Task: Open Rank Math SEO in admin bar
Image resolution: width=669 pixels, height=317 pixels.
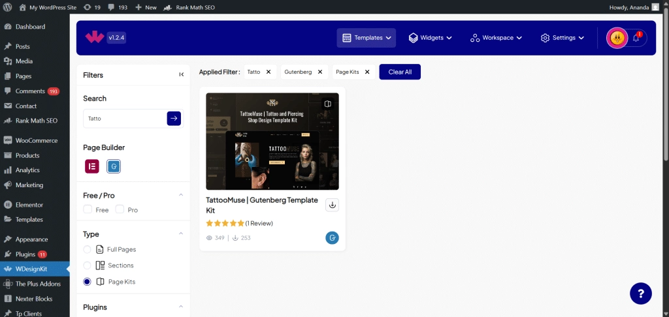Action: (x=189, y=7)
